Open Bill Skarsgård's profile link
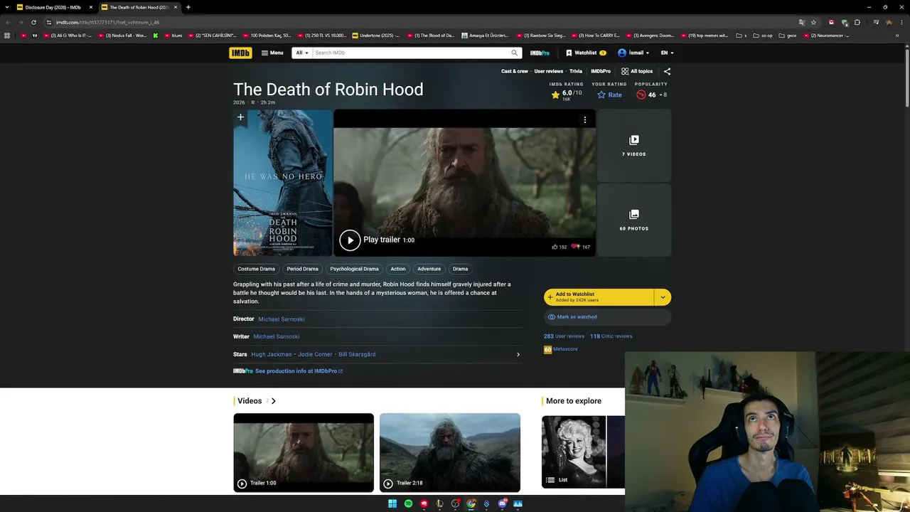 (357, 354)
